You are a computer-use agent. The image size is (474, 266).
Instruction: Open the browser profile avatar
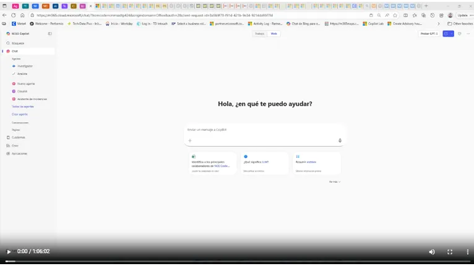[450, 15]
